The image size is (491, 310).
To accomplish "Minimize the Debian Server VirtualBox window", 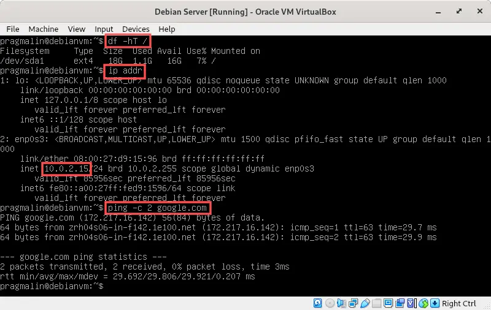I will (438, 12).
